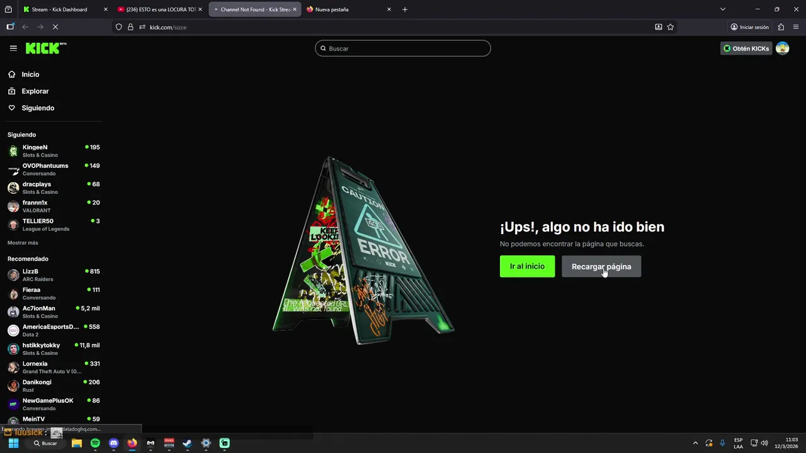Open the Firefox application menu
This screenshot has width=806, height=453.
click(796, 27)
